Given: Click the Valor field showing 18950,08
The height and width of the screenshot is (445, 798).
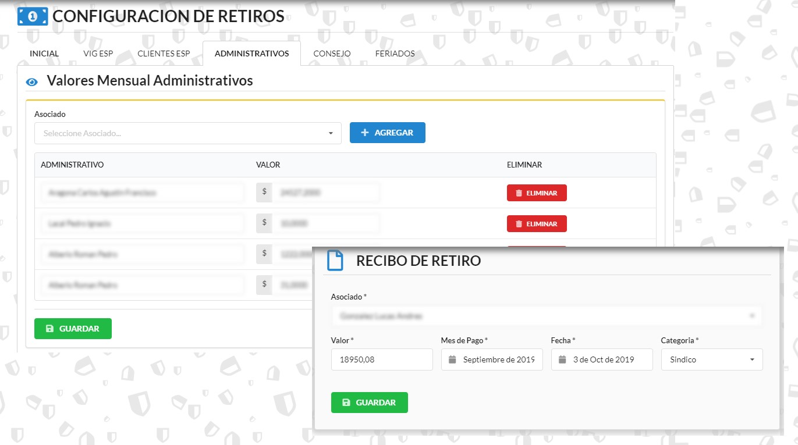Looking at the screenshot, I should click(381, 359).
